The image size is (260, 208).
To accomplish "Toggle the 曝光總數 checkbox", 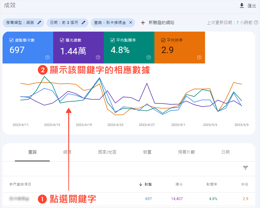I will coord(62,40).
